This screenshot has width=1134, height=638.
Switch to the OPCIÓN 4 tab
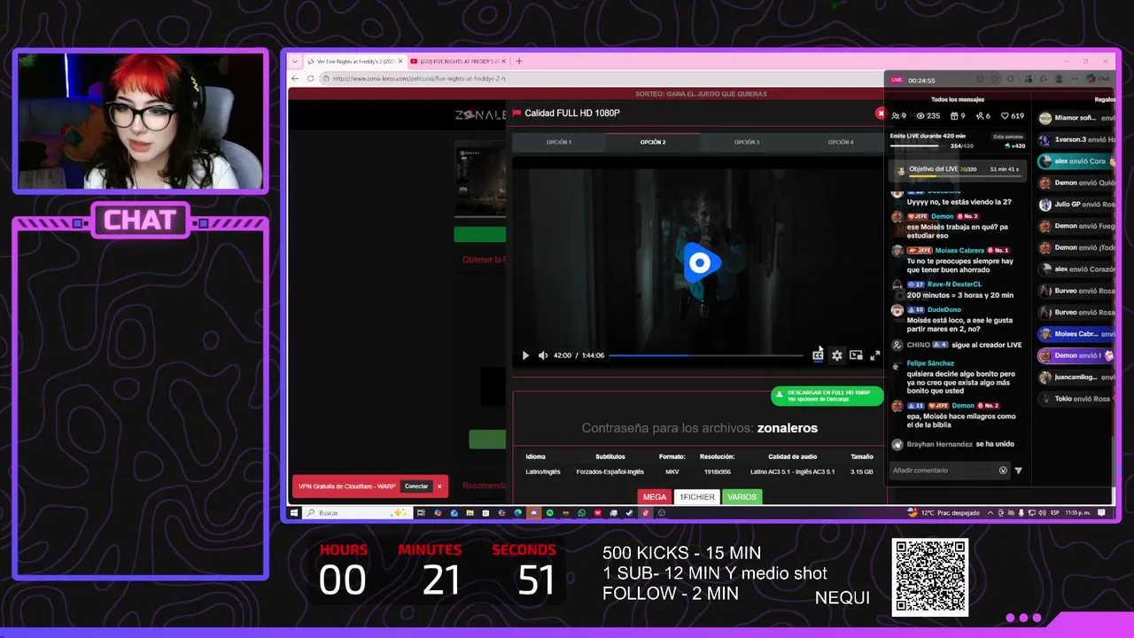(x=841, y=142)
